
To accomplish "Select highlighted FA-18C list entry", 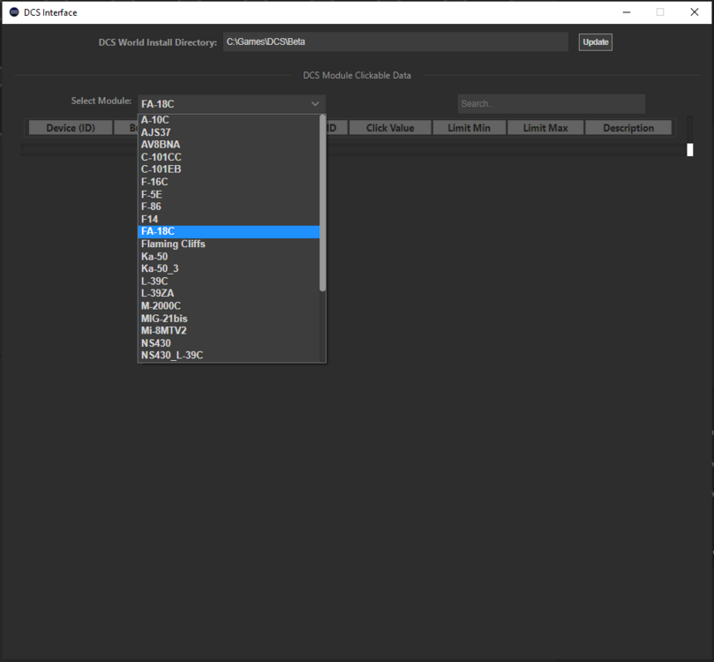I will pos(229,232).
